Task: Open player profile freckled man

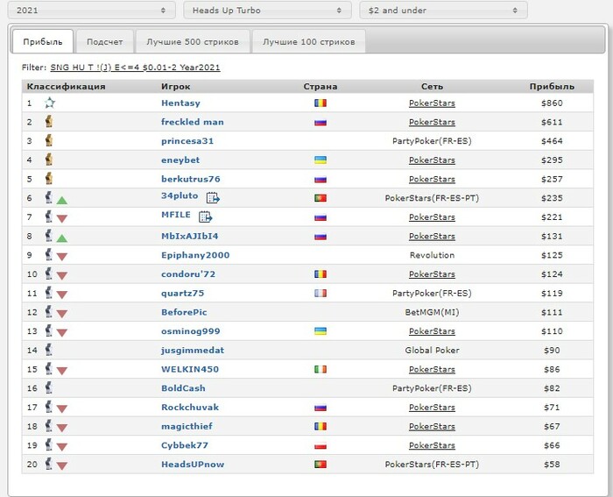Action: (193, 122)
